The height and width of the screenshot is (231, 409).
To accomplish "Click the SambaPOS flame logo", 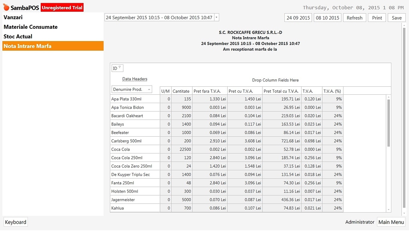I will pos(6,7).
